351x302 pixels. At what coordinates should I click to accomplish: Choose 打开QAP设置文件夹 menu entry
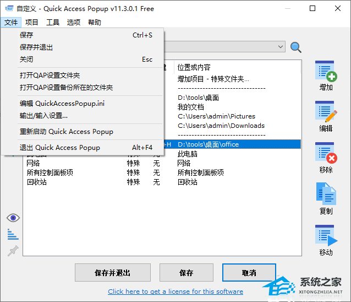point(50,75)
